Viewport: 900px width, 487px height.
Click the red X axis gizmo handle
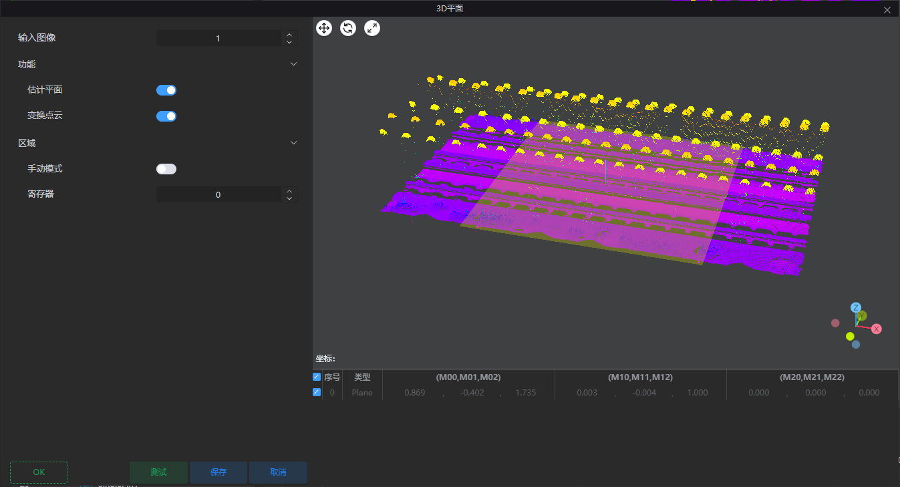877,329
